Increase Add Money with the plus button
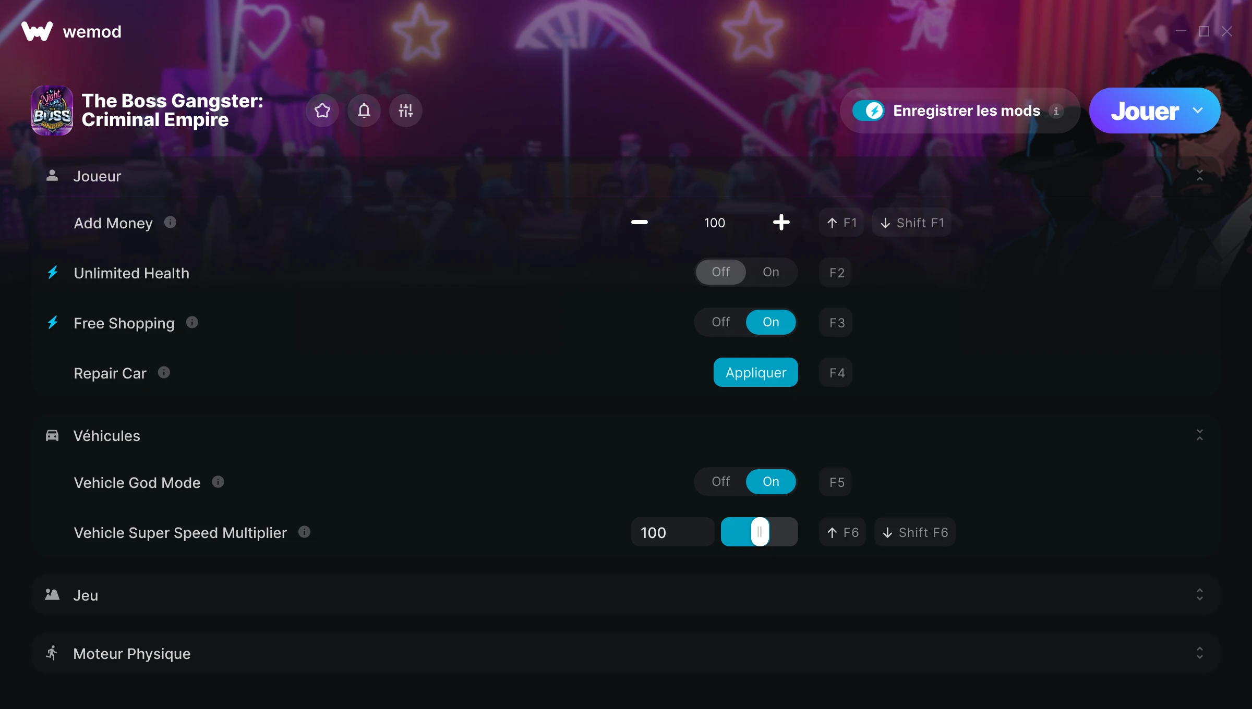Viewport: 1252px width, 709px height. click(x=781, y=223)
